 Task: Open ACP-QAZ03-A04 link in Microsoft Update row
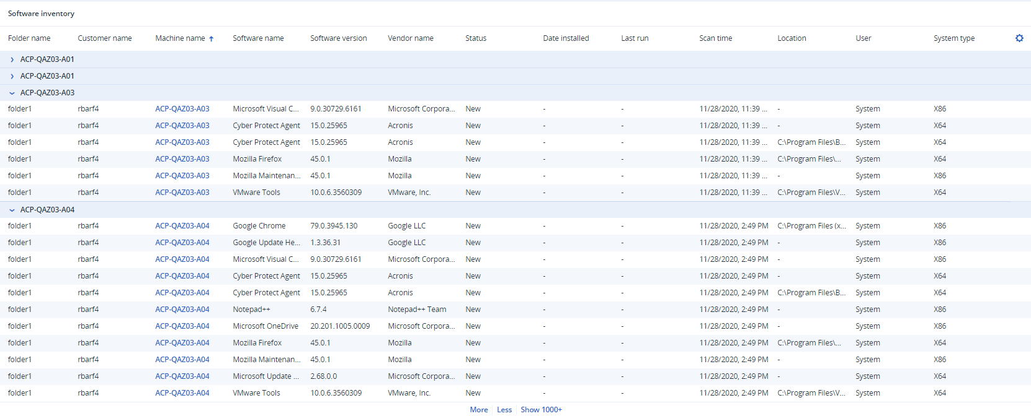[182, 376]
